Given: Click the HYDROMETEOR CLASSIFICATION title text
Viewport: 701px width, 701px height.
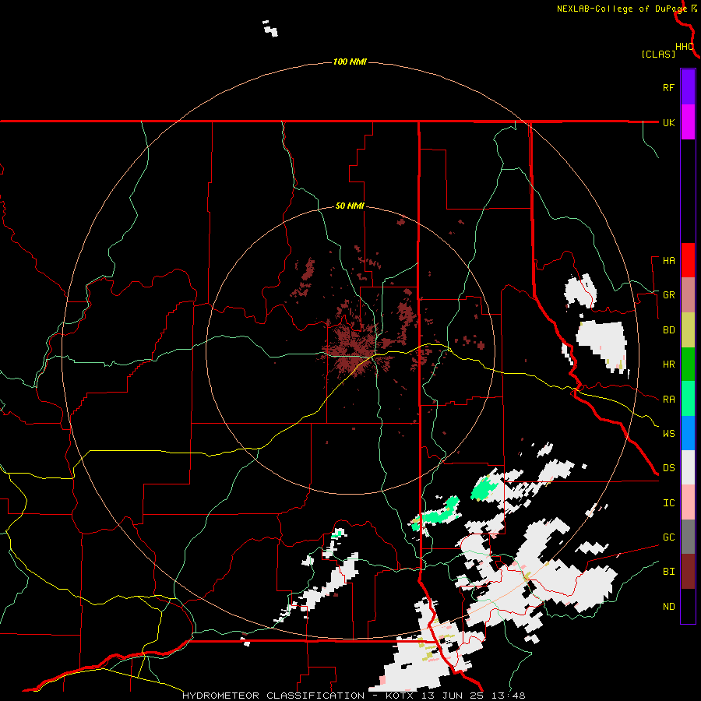Looking at the screenshot, I should pyautogui.click(x=273, y=696).
